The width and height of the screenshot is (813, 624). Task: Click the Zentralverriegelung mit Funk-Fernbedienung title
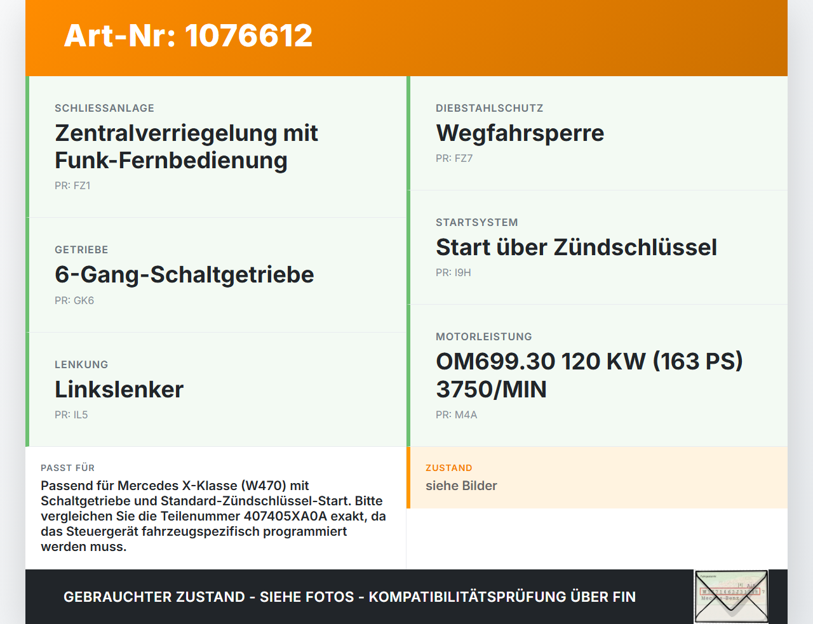coord(186,147)
